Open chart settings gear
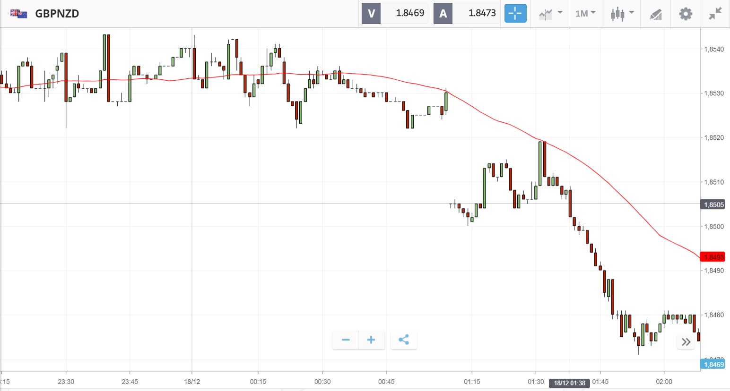Screen dimensions: 730x391 685,14
